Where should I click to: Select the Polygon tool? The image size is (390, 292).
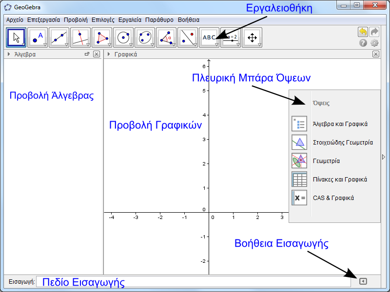click(102, 38)
